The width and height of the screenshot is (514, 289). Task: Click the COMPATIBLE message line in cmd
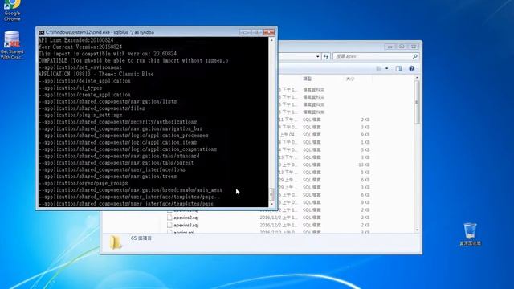coord(133,61)
